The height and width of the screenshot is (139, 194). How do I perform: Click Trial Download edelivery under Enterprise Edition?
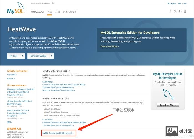tap(58, 87)
